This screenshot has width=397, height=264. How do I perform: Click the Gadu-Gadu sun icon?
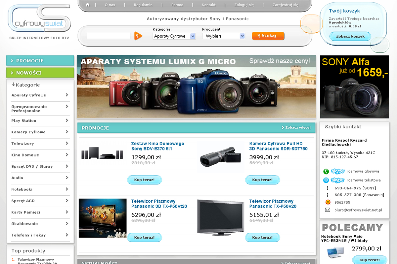point(328,202)
